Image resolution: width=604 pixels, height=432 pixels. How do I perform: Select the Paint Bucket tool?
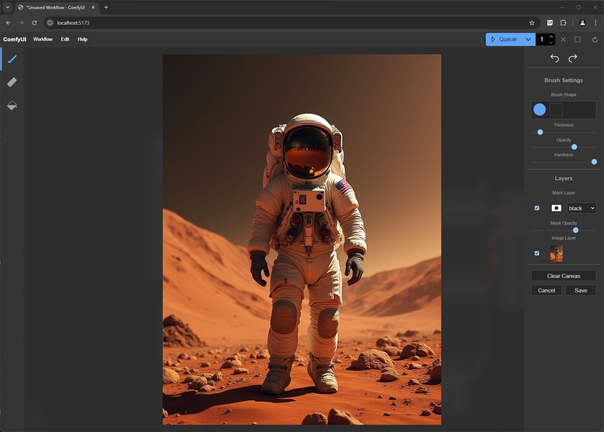[12, 105]
